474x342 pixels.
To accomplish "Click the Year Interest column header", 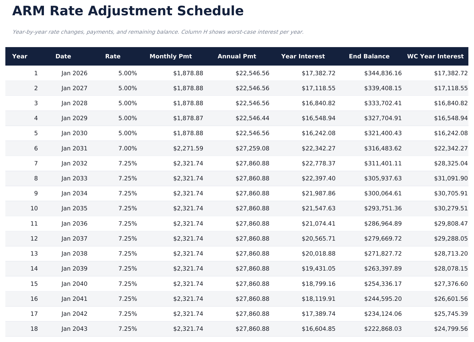I will pos(303,56).
